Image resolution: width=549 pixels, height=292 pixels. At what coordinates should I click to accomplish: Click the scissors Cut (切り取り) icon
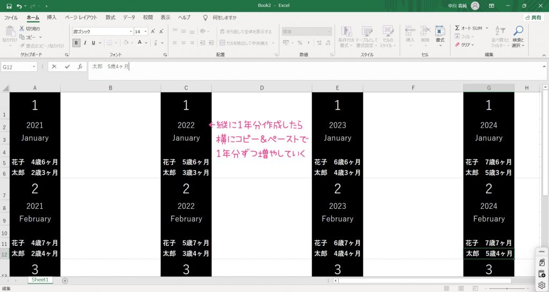(x=22, y=28)
